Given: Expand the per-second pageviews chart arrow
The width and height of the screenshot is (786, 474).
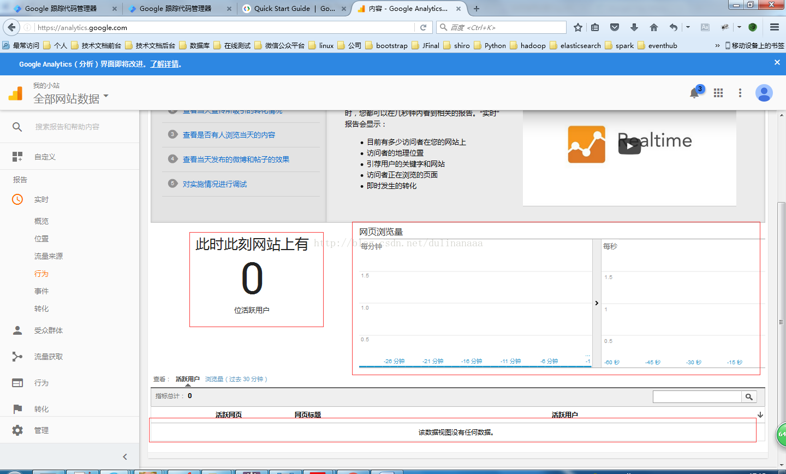Looking at the screenshot, I should (597, 303).
